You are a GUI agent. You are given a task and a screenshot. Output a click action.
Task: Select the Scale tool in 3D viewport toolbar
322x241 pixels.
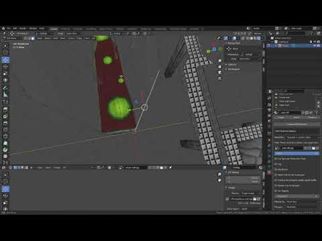coord(5,74)
